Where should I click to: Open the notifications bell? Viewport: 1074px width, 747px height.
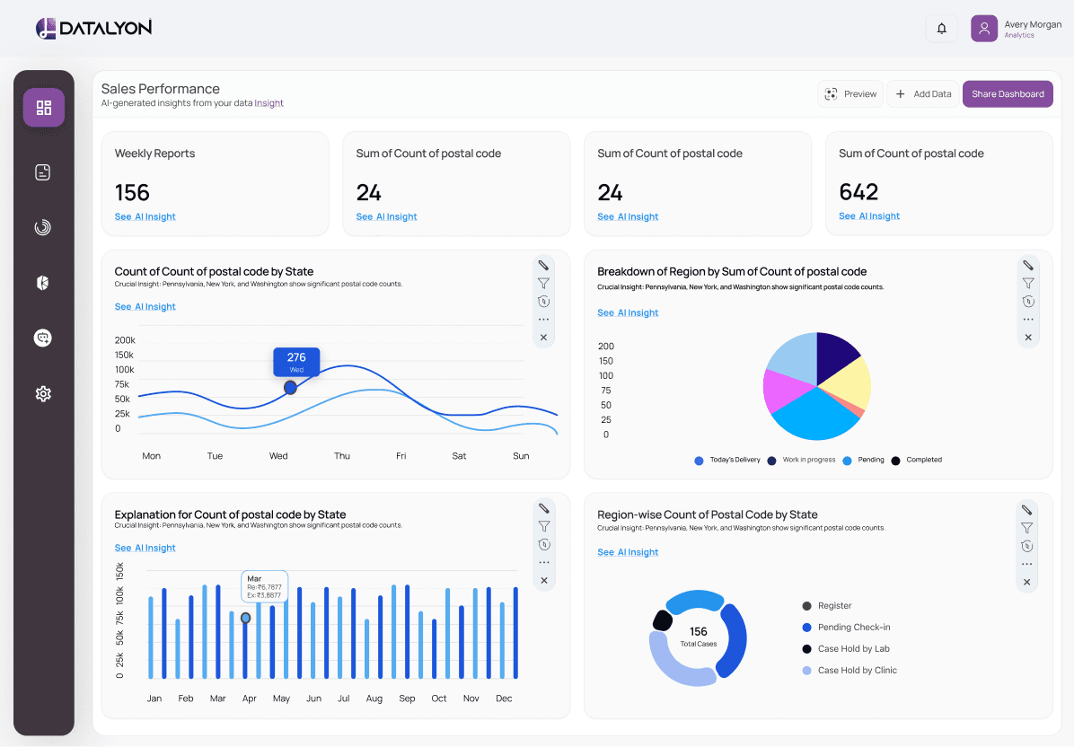coord(942,29)
